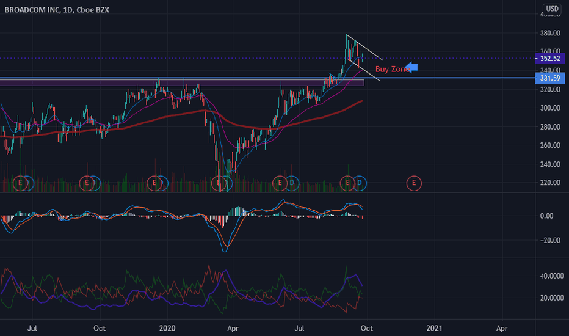Click the 240.00 price axis label
The height and width of the screenshot is (336, 569).
tap(549, 164)
